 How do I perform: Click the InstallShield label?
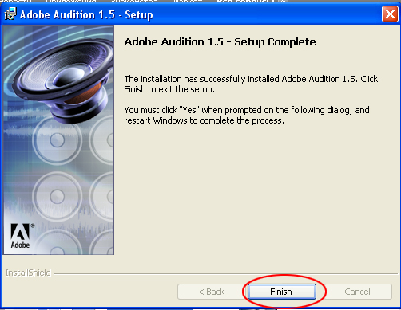coord(28,273)
